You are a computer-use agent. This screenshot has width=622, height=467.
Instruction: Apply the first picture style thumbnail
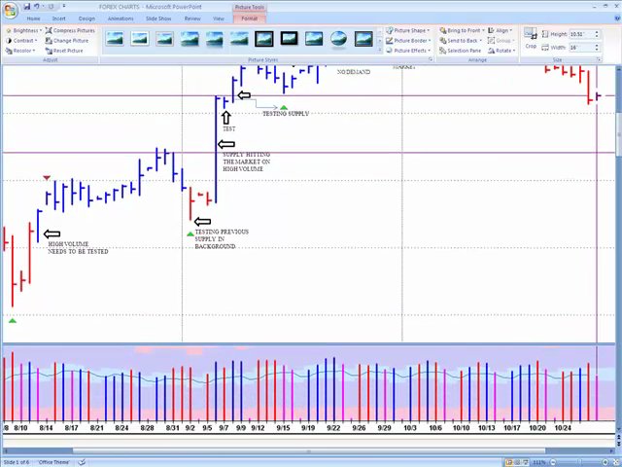point(115,39)
